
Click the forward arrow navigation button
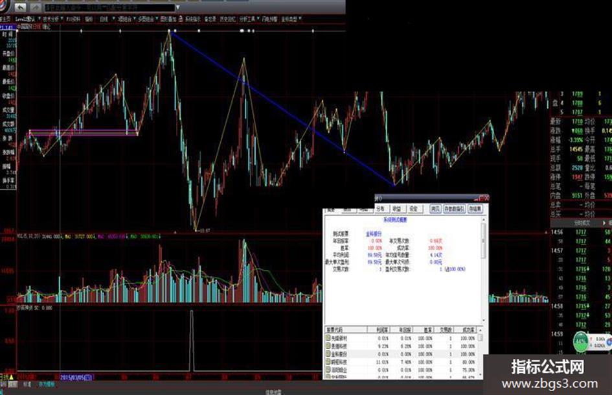35,7
